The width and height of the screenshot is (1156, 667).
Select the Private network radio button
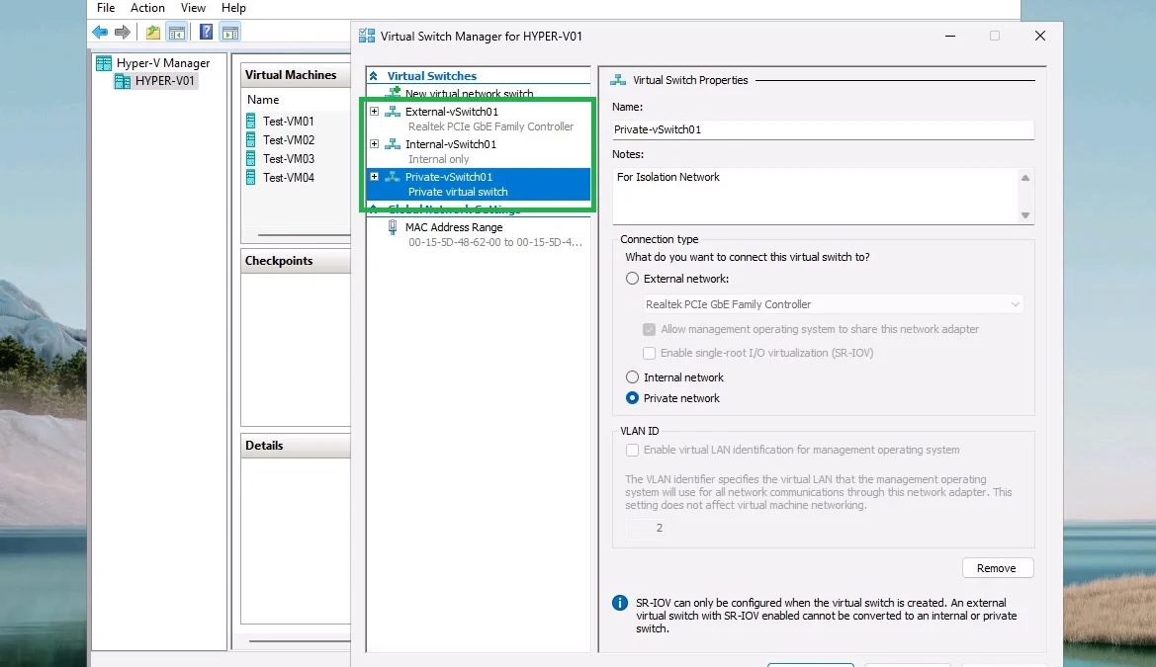(633, 398)
